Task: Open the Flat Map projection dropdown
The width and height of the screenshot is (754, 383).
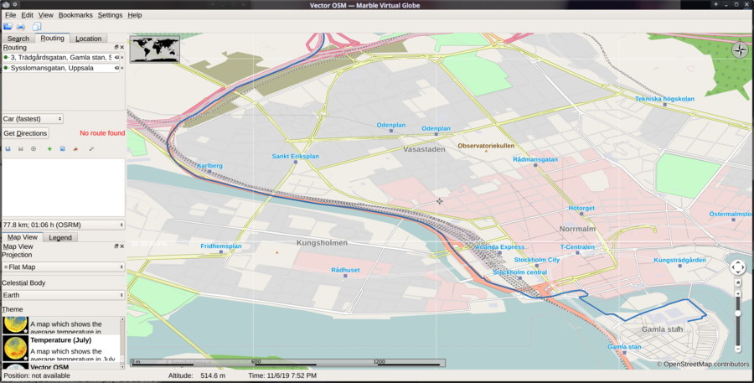Action: coord(64,267)
